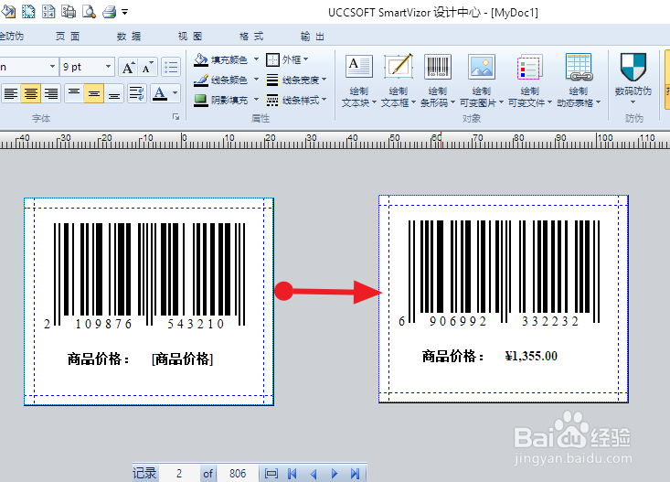Click the record number field showing 2

coord(179,474)
